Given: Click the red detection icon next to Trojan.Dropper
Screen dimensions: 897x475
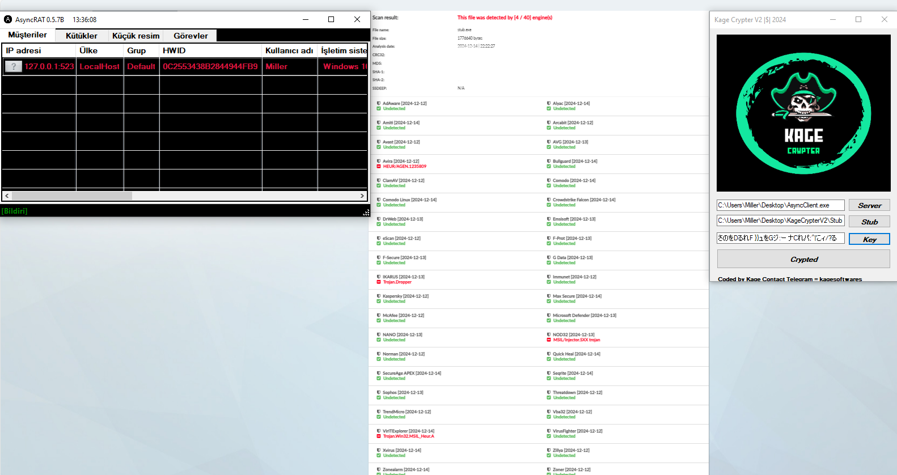Looking at the screenshot, I should pyautogui.click(x=379, y=282).
